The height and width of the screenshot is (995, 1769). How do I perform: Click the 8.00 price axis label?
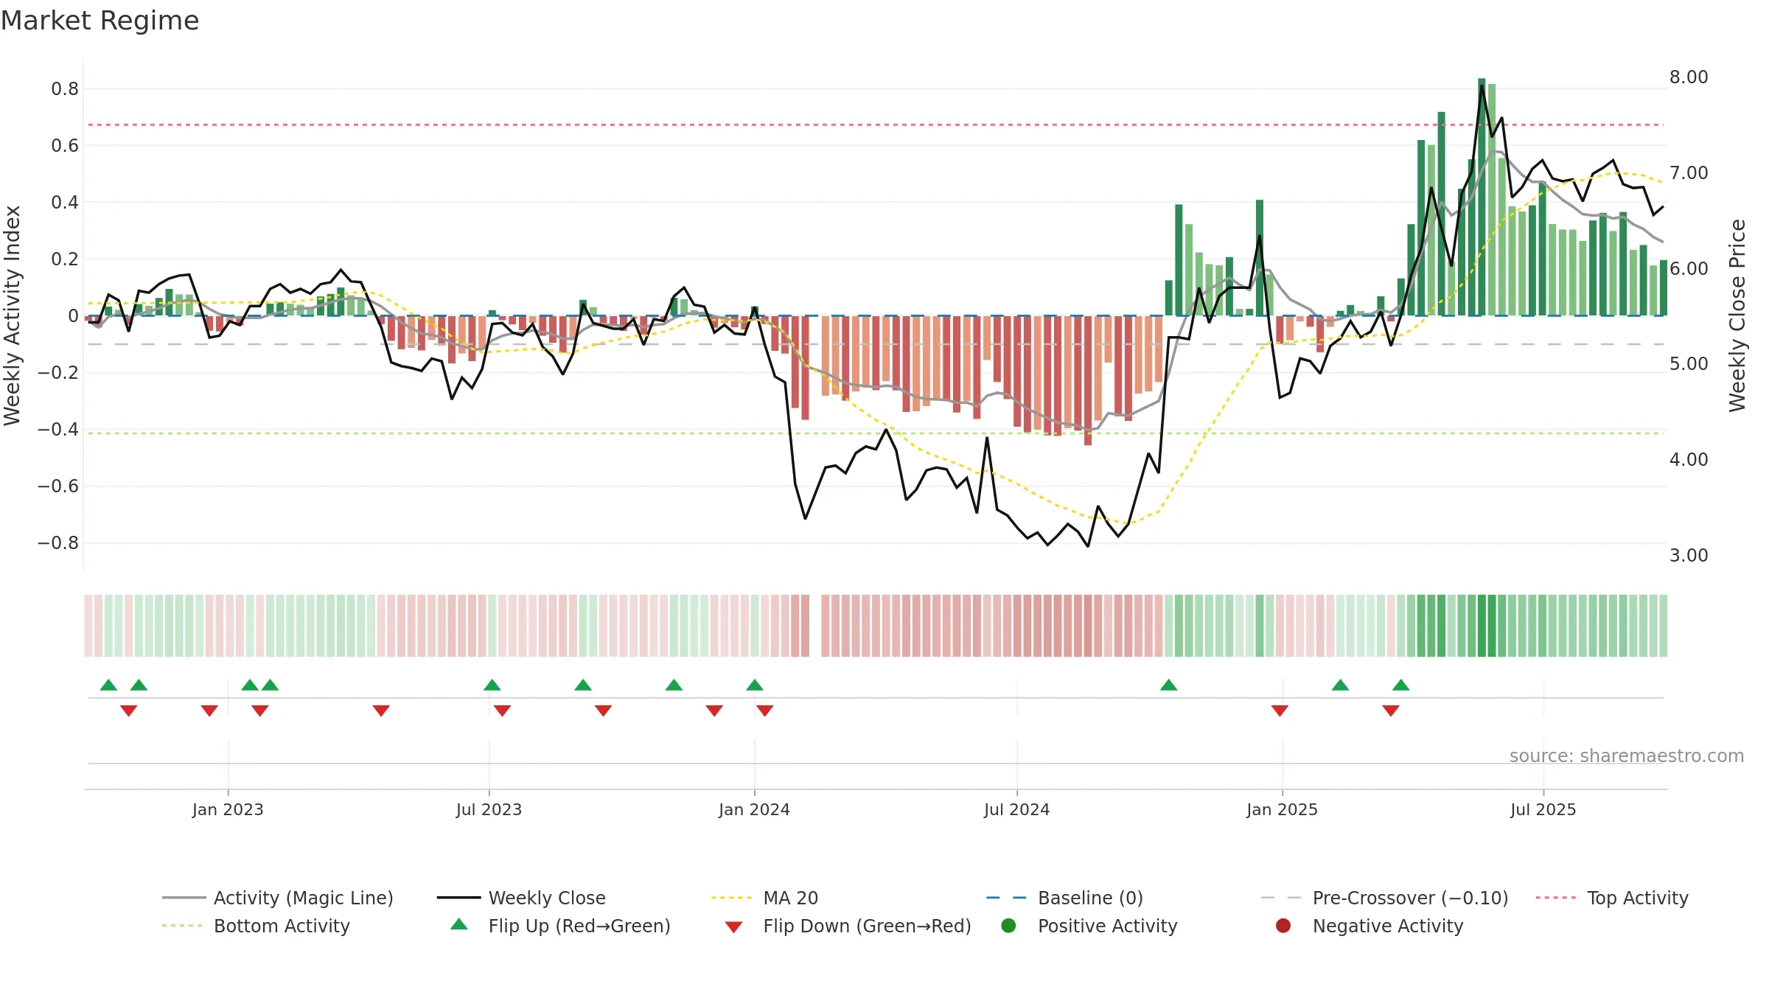coord(1689,77)
